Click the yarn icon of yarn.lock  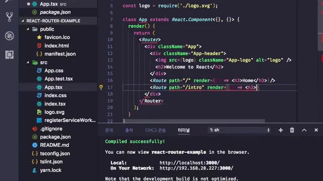[35, 170]
